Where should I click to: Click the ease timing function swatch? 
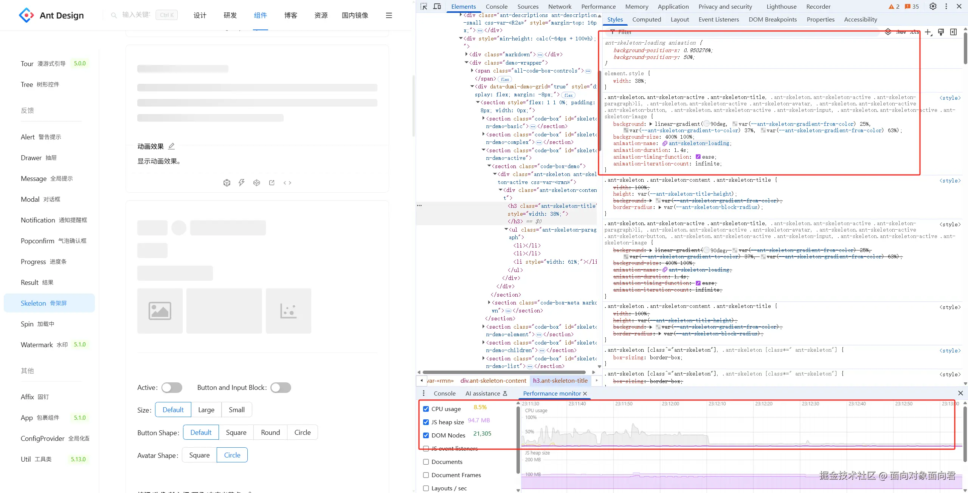(x=698, y=157)
